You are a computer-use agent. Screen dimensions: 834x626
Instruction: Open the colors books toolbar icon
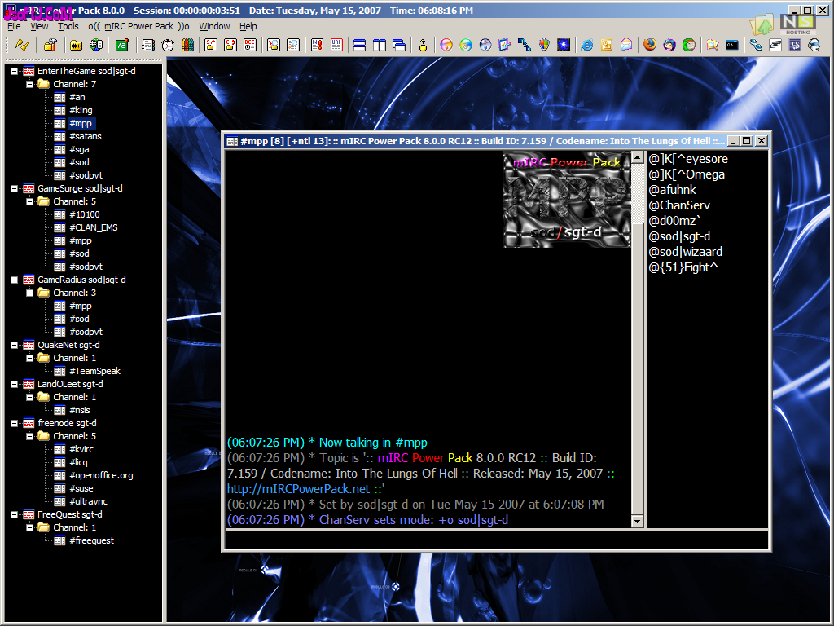click(187, 46)
